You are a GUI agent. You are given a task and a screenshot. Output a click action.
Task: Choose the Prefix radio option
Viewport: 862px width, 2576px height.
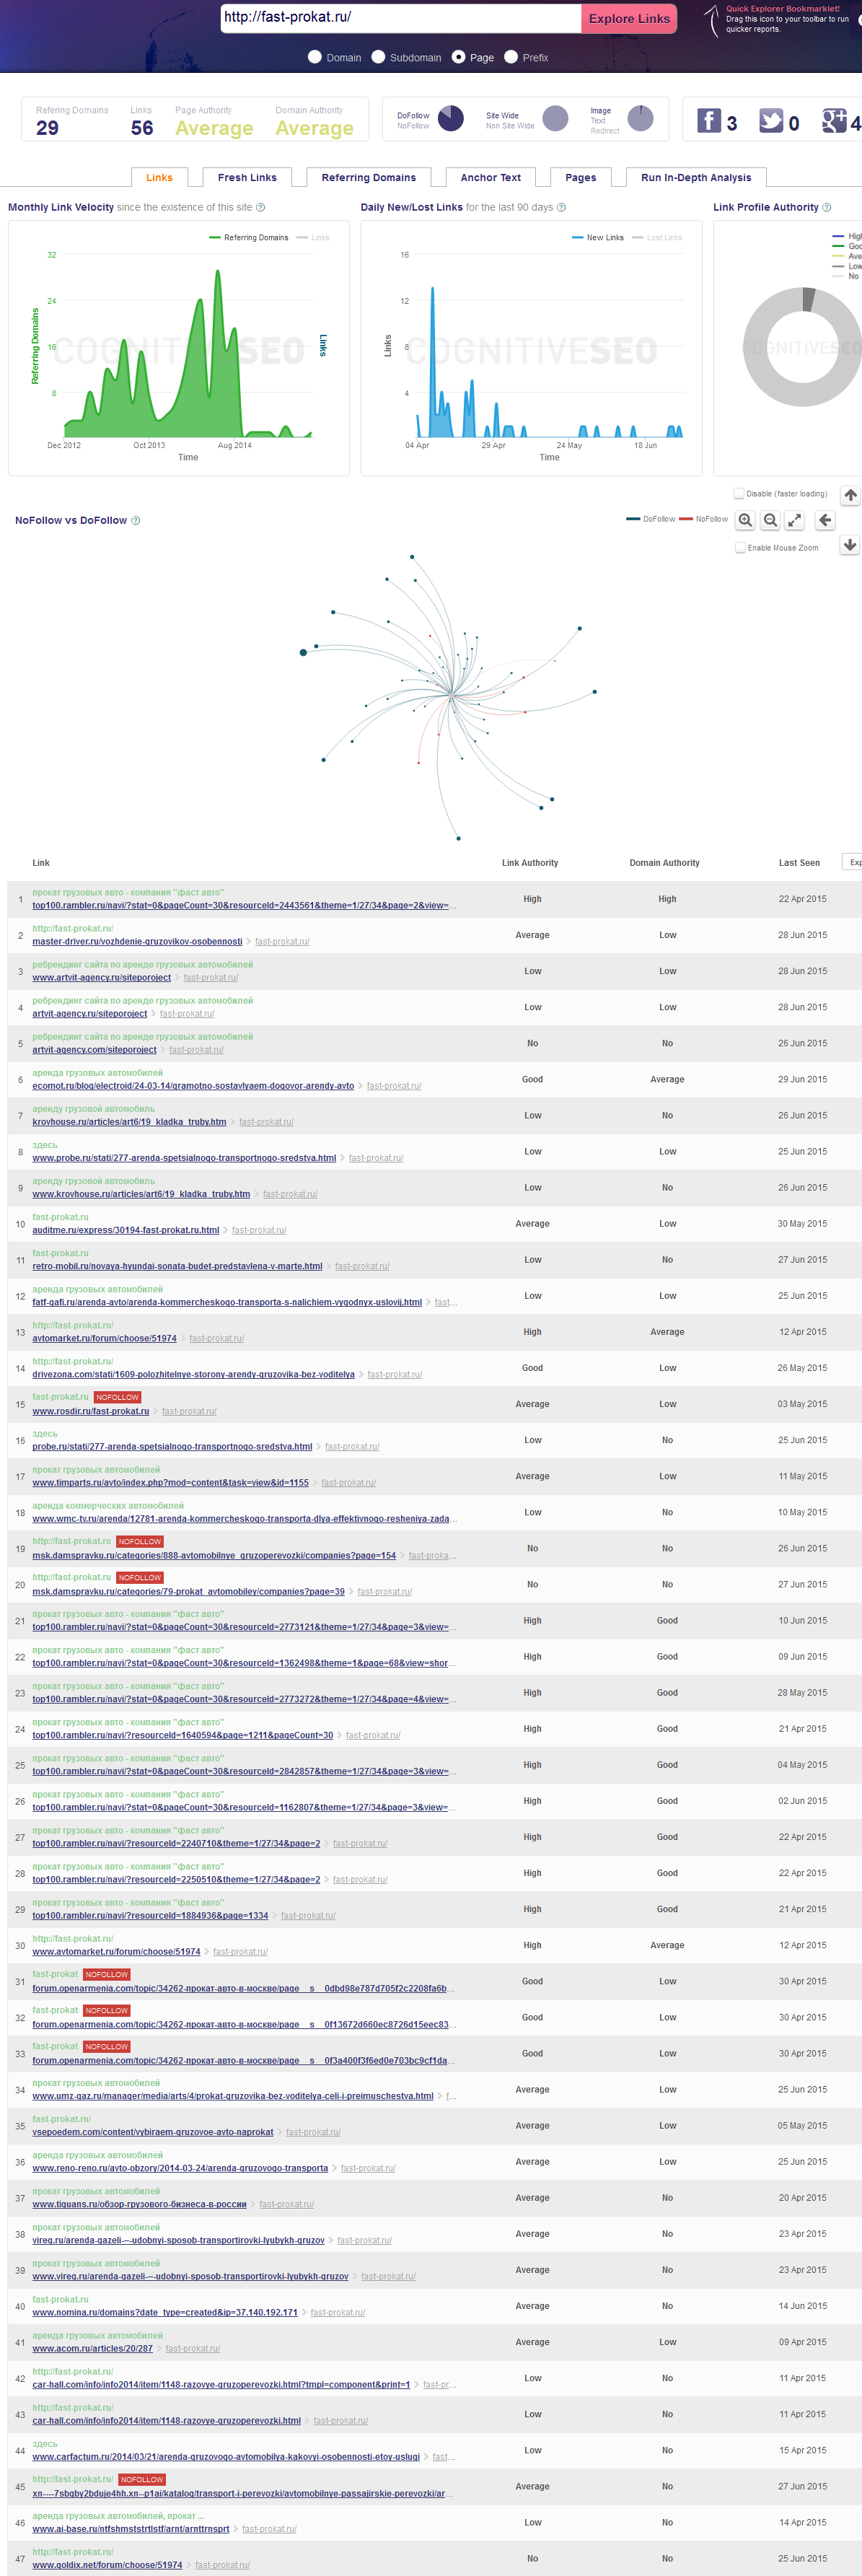pos(511,57)
